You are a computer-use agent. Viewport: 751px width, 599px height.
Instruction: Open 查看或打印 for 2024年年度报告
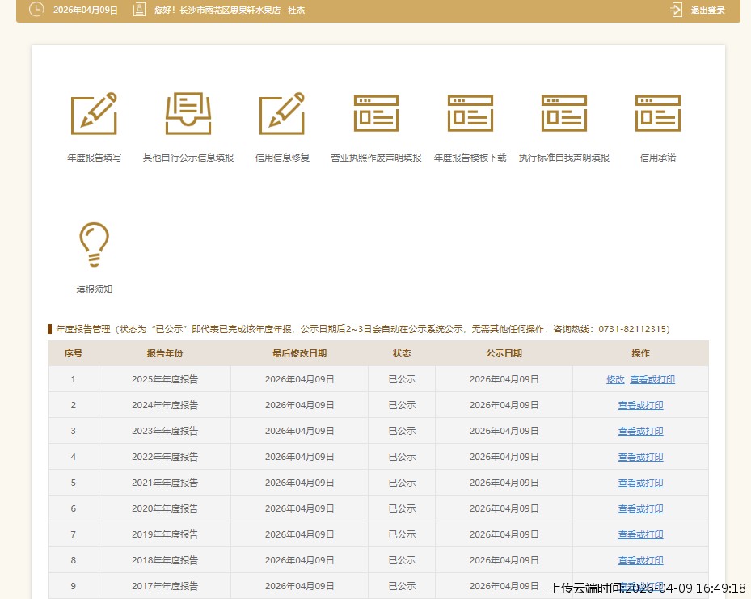(640, 405)
